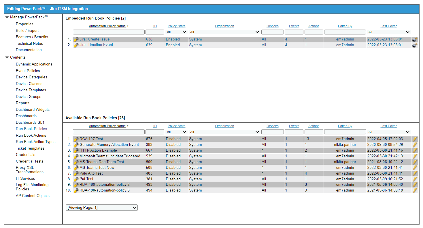Image resolution: width=423 pixels, height=228 pixels.
Task: Click lightning bolt icon for Pat Test
Action: click(415, 179)
